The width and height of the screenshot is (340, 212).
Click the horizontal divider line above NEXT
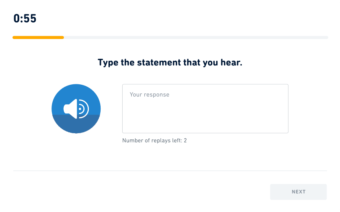pyautogui.click(x=170, y=171)
